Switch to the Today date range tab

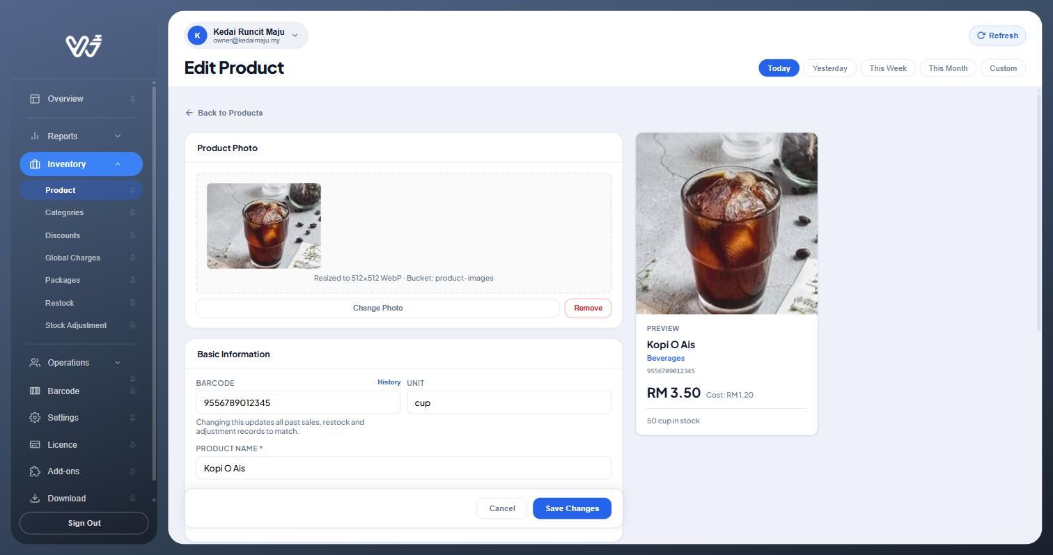click(x=779, y=68)
